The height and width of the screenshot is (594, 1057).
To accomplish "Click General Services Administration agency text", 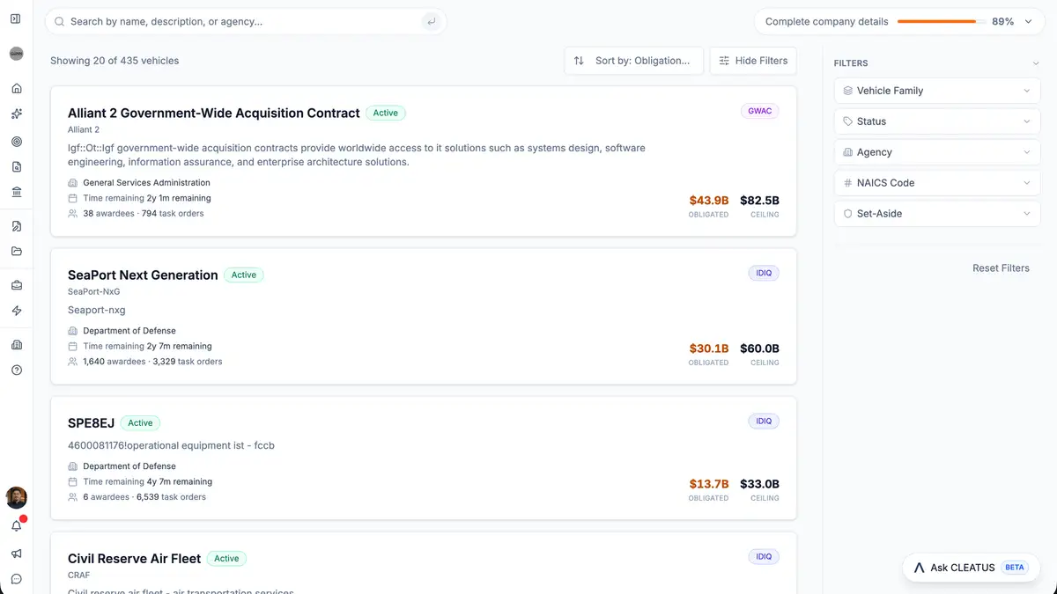I will [x=146, y=183].
